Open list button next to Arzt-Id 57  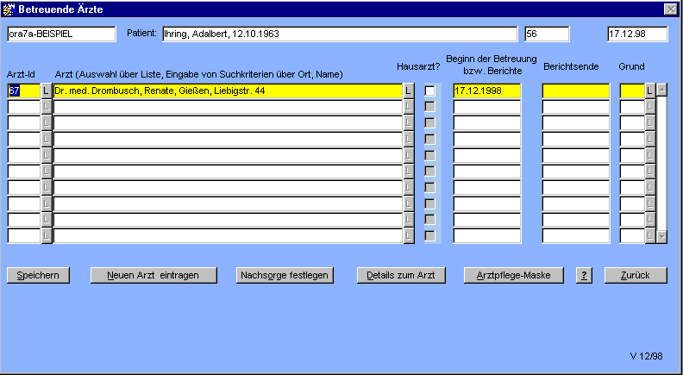coord(47,91)
